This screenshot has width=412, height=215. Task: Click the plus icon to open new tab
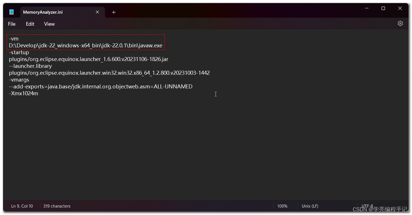tap(113, 12)
